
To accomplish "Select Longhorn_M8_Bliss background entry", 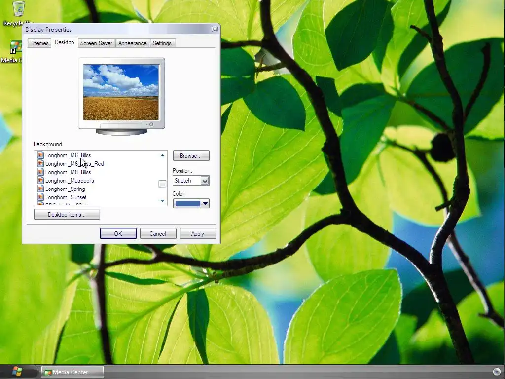I will pos(68,172).
